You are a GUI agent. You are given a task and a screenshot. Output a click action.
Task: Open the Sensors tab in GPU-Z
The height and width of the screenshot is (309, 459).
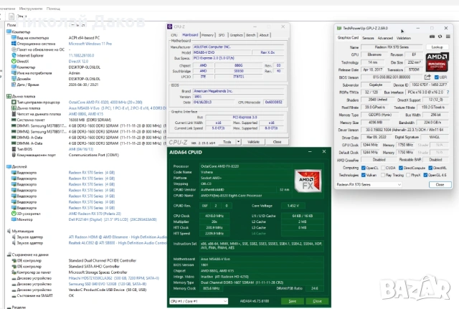tap(368, 38)
